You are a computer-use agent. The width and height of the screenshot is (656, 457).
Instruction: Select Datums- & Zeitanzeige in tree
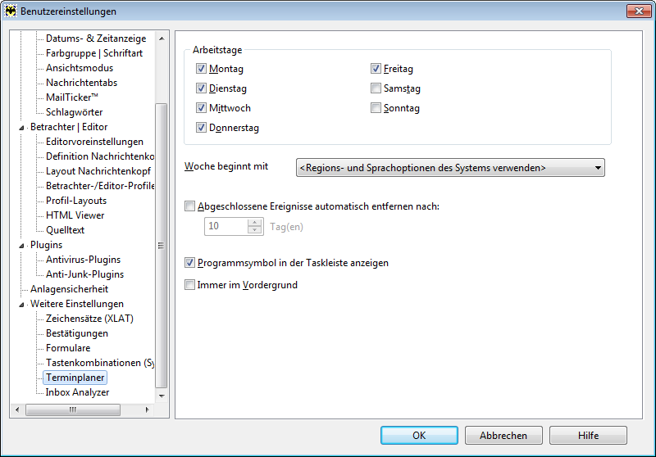click(96, 38)
